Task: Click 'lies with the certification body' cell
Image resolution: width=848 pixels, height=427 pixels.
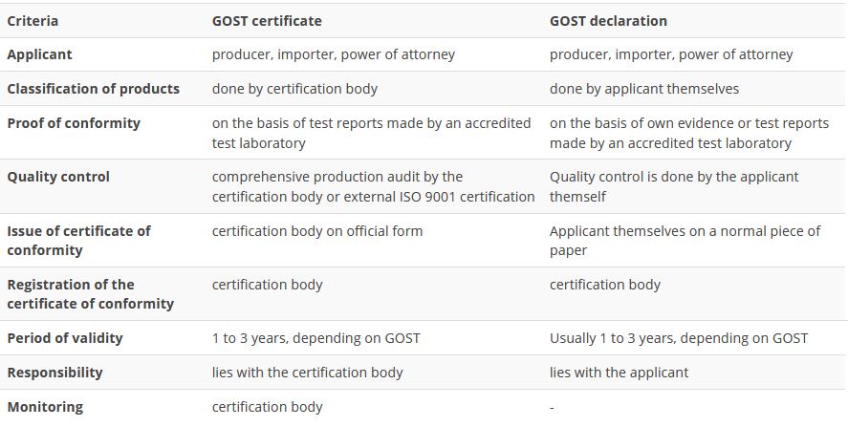Action: coord(307,373)
